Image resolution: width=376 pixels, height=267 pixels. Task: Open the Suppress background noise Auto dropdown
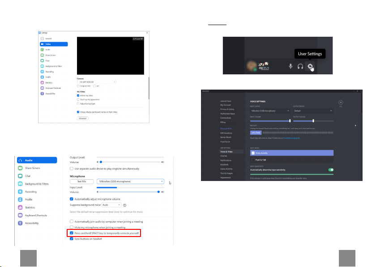[x=111, y=205]
